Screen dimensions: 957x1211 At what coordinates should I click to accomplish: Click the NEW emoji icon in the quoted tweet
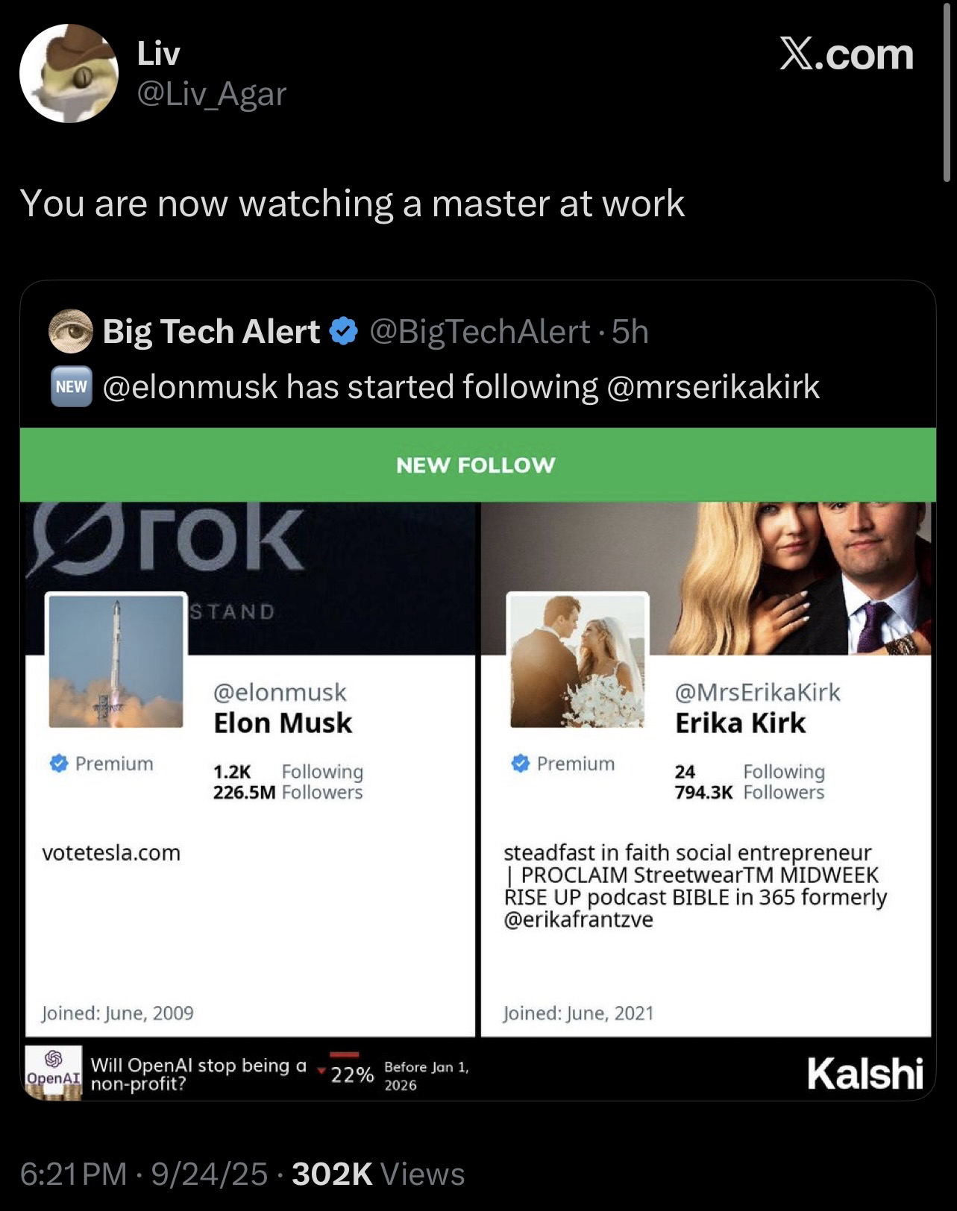72,386
